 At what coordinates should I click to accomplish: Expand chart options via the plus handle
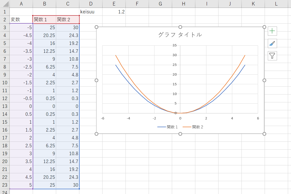tap(272, 31)
